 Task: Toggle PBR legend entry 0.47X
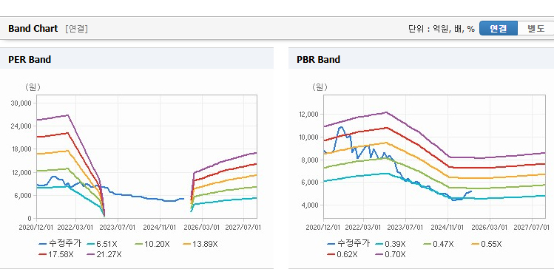pos(439,244)
